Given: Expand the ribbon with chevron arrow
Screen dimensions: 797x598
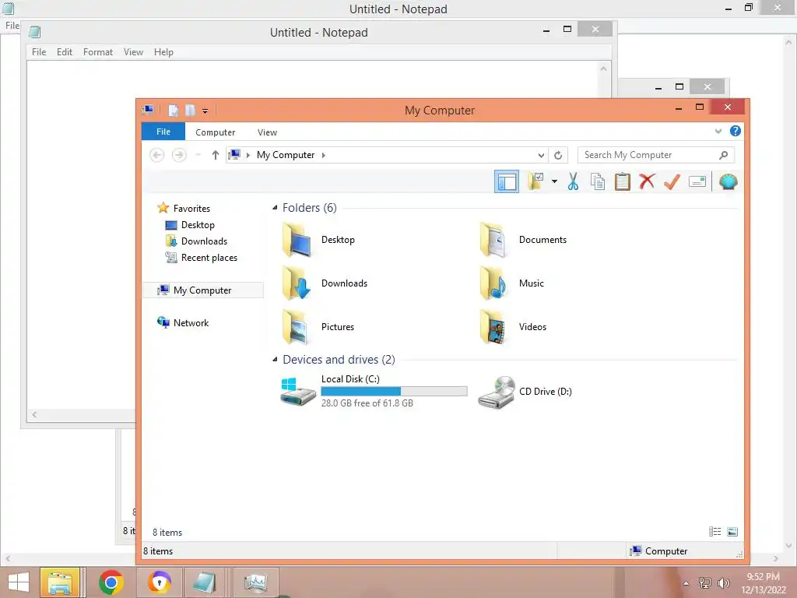Looking at the screenshot, I should [718, 131].
